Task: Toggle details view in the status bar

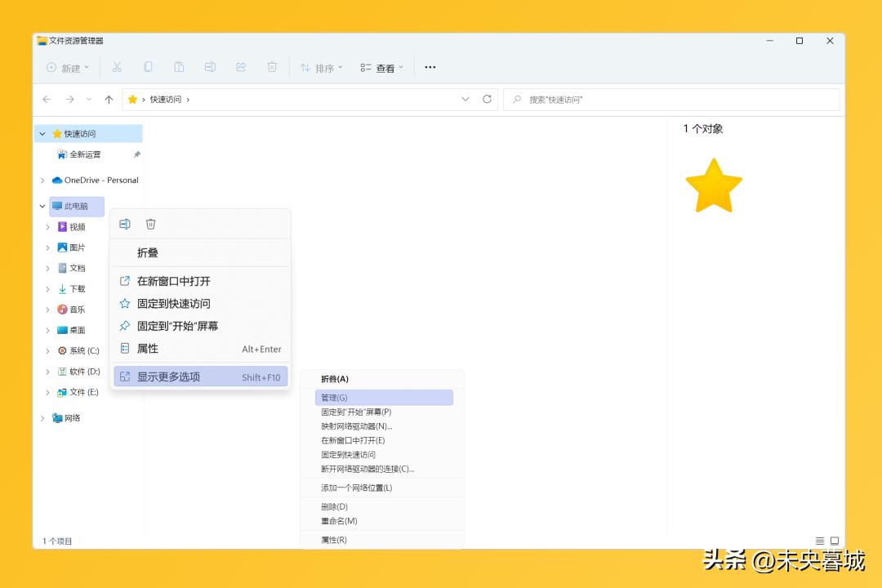Action: (818, 540)
